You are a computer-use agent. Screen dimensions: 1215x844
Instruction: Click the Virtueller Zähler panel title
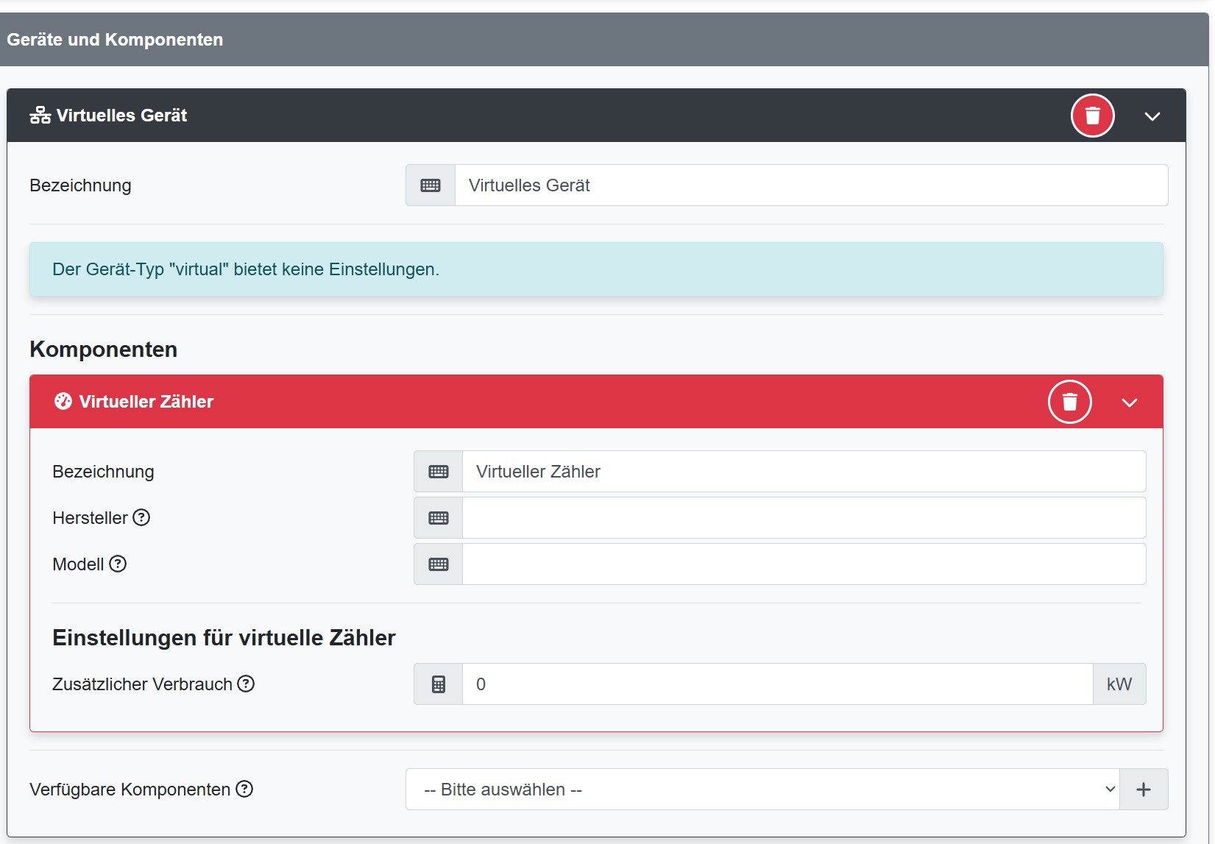[x=146, y=402]
